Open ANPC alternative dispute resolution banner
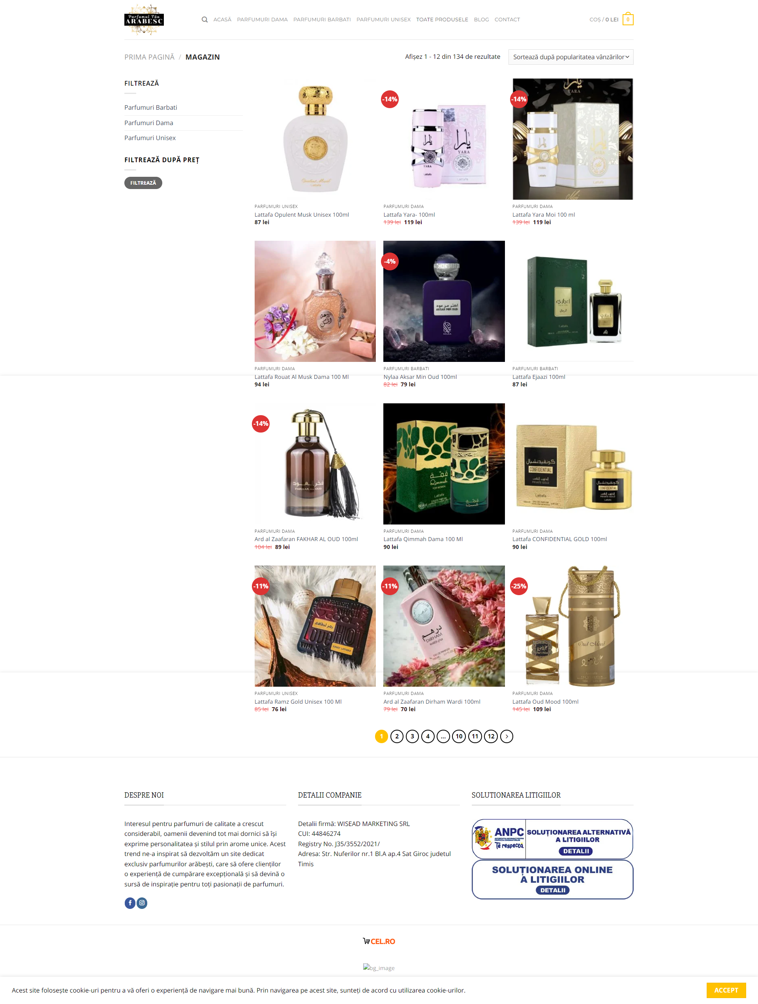 coord(552,839)
